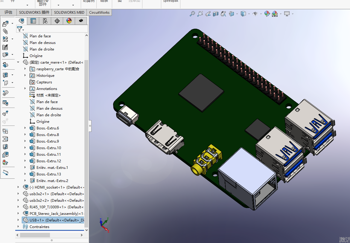The width and height of the screenshot is (350, 243).
Task: Expand the Boss.-Extru.6 feature
Action: click(25, 128)
